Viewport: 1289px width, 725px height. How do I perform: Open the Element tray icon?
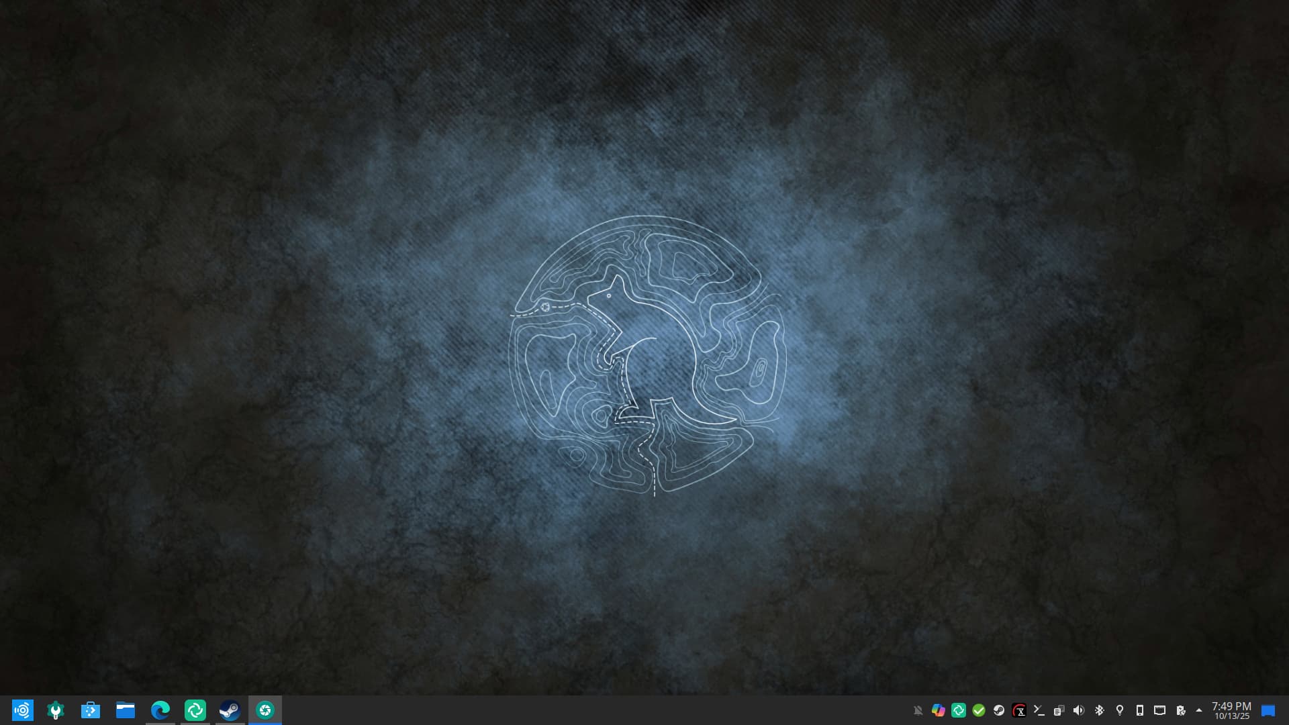[x=959, y=710]
